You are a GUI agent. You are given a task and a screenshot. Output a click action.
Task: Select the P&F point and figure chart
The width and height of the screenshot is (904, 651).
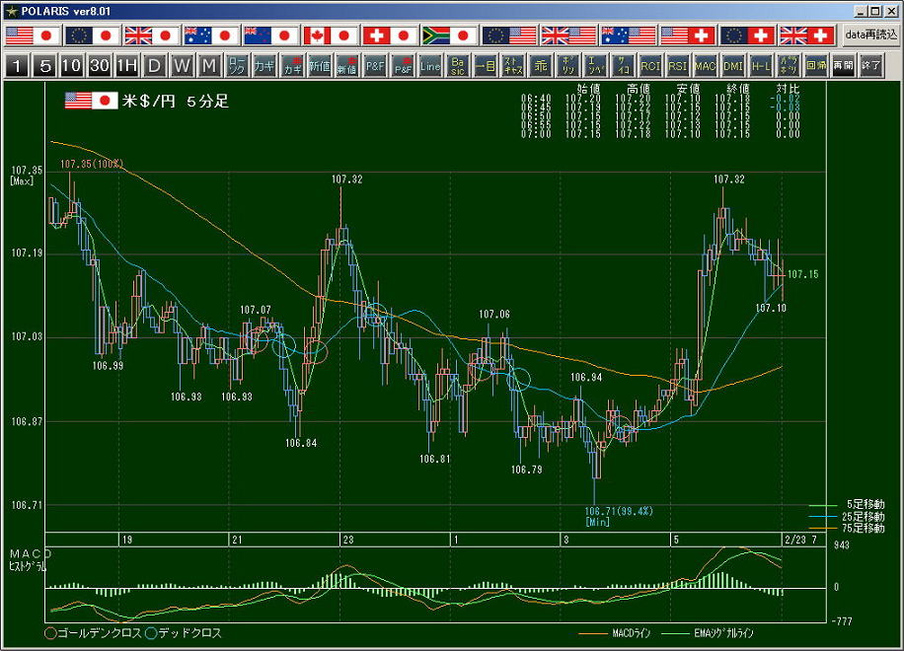click(375, 66)
